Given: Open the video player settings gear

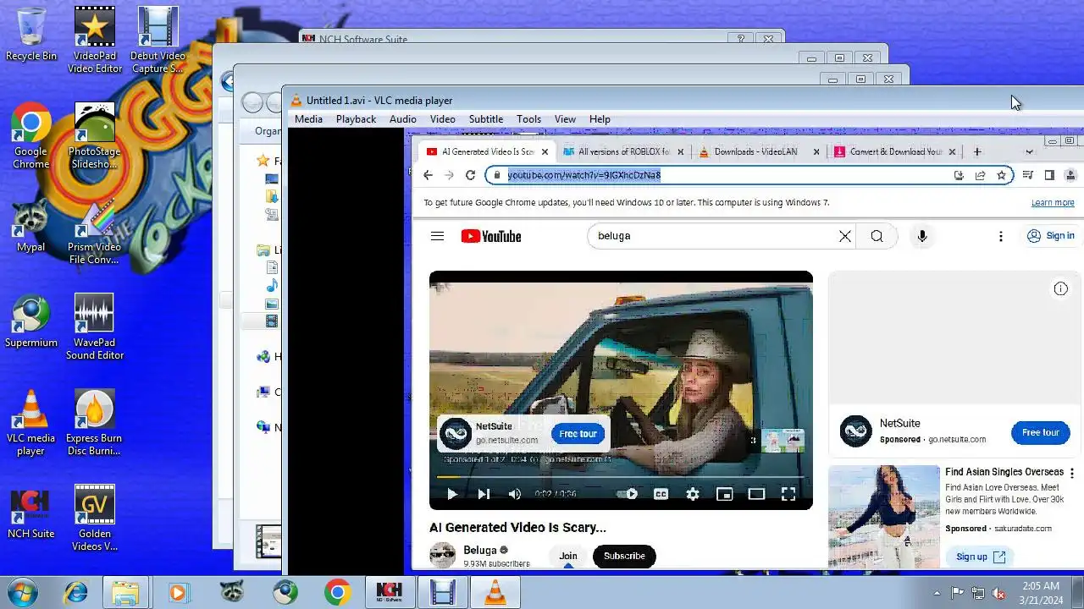Looking at the screenshot, I should [x=693, y=494].
